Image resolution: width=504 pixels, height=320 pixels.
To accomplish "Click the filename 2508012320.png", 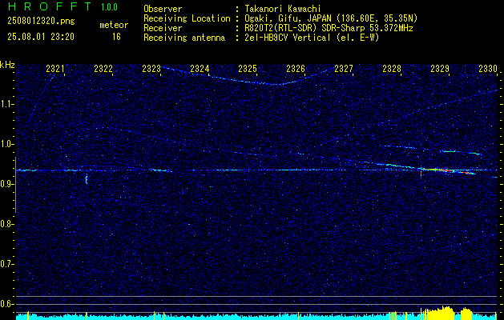I will click(41, 21).
